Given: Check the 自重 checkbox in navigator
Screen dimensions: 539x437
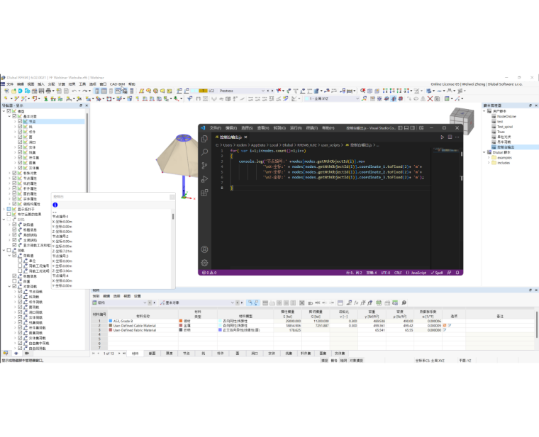Looking at the screenshot, I should coord(14,281).
